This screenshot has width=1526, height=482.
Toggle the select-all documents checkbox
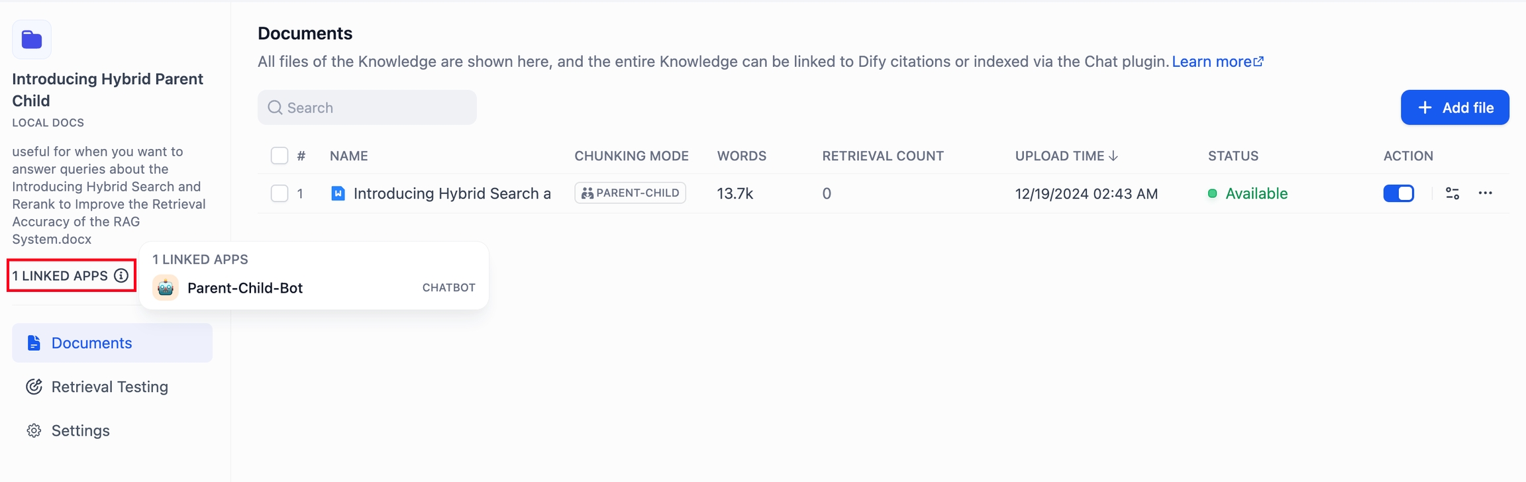click(280, 156)
